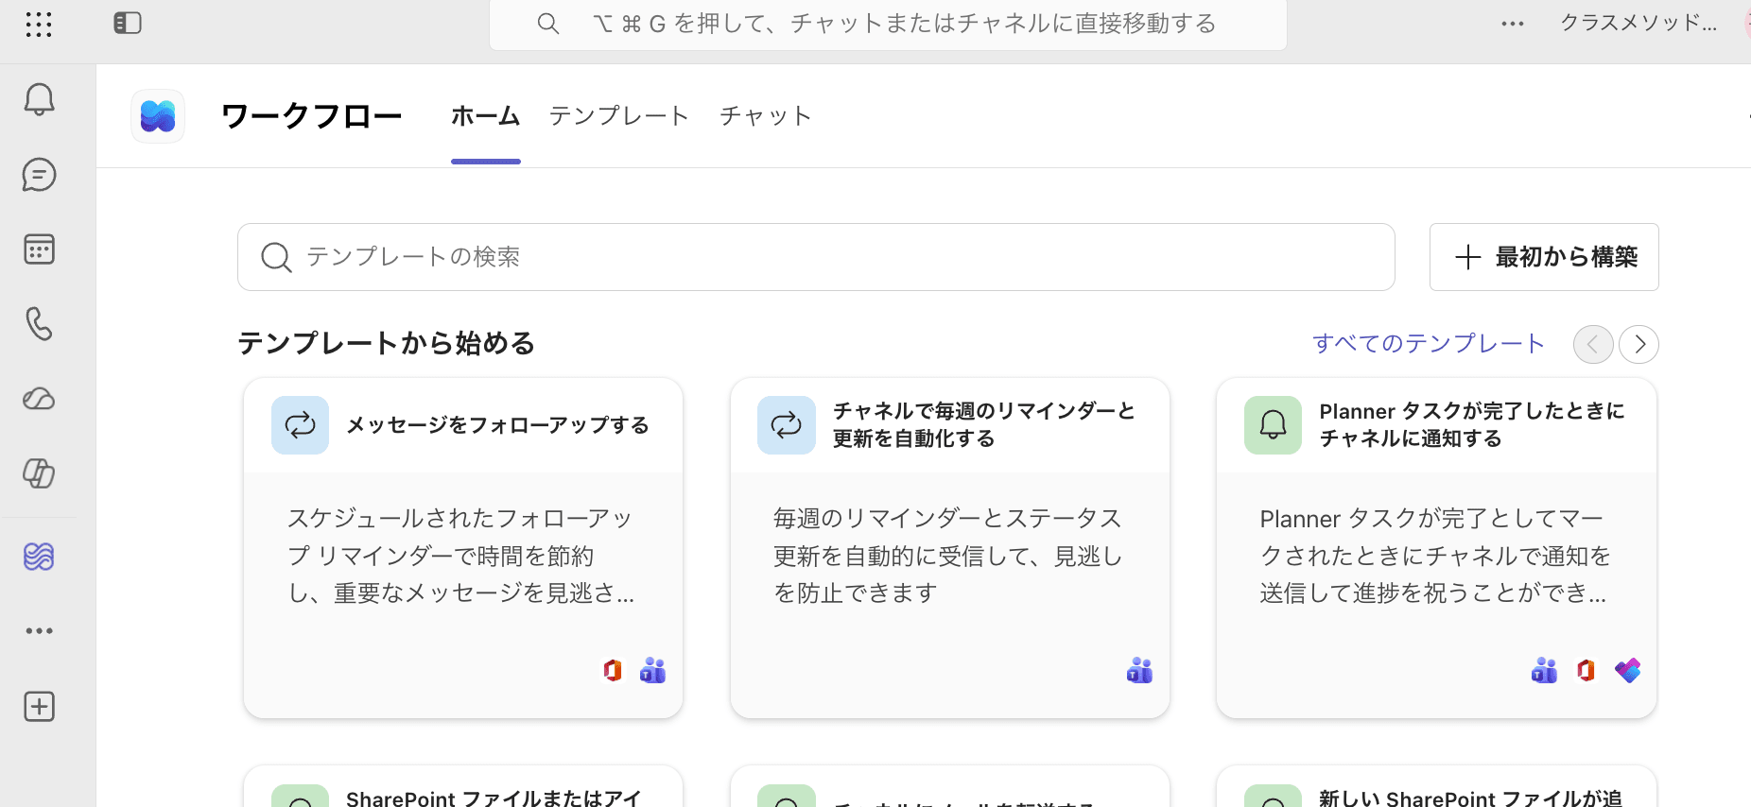Viewport: 1751px width, 807px height.
Task: Click the bell icon on Planner task card
Action: click(x=1273, y=425)
